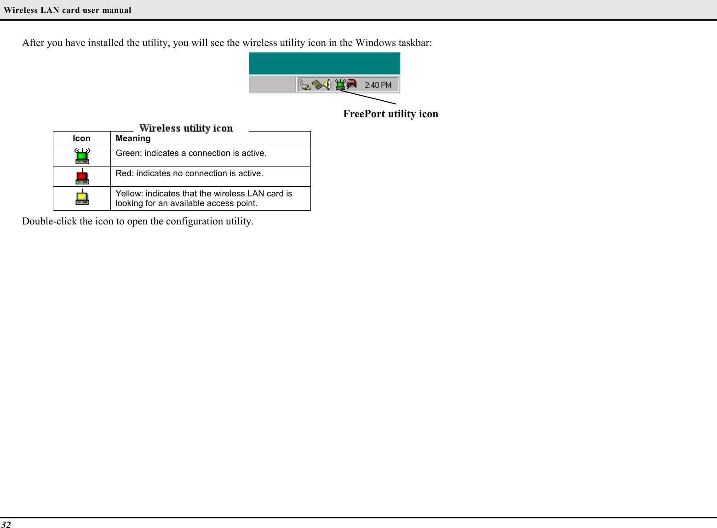Click the 'Yellow: indicates that the wireless LAN' cell
This screenshot has width=717, height=528.
pos(211,198)
